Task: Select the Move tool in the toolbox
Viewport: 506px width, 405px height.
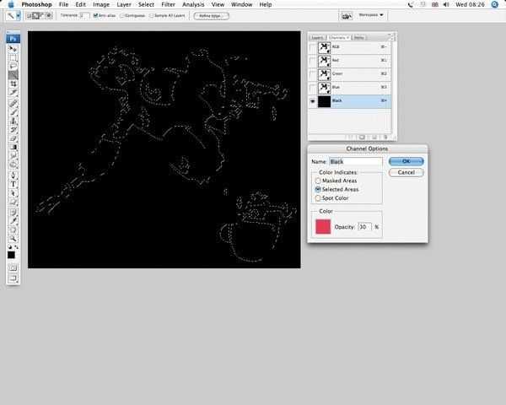Action: (x=13, y=48)
